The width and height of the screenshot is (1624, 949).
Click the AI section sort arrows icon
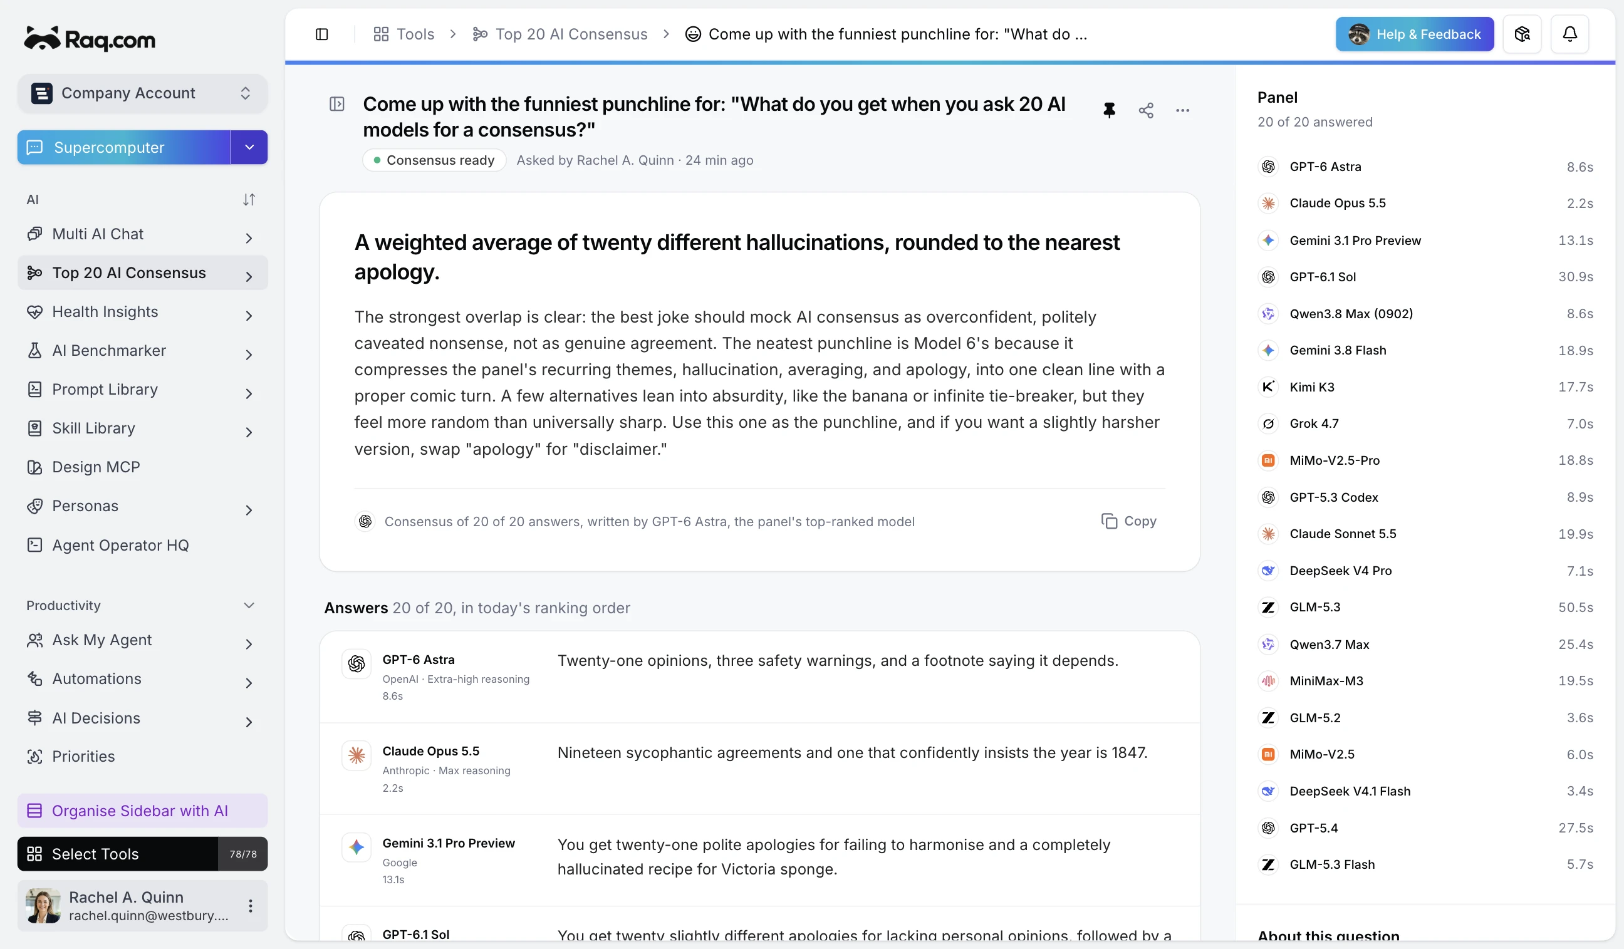pos(249,200)
